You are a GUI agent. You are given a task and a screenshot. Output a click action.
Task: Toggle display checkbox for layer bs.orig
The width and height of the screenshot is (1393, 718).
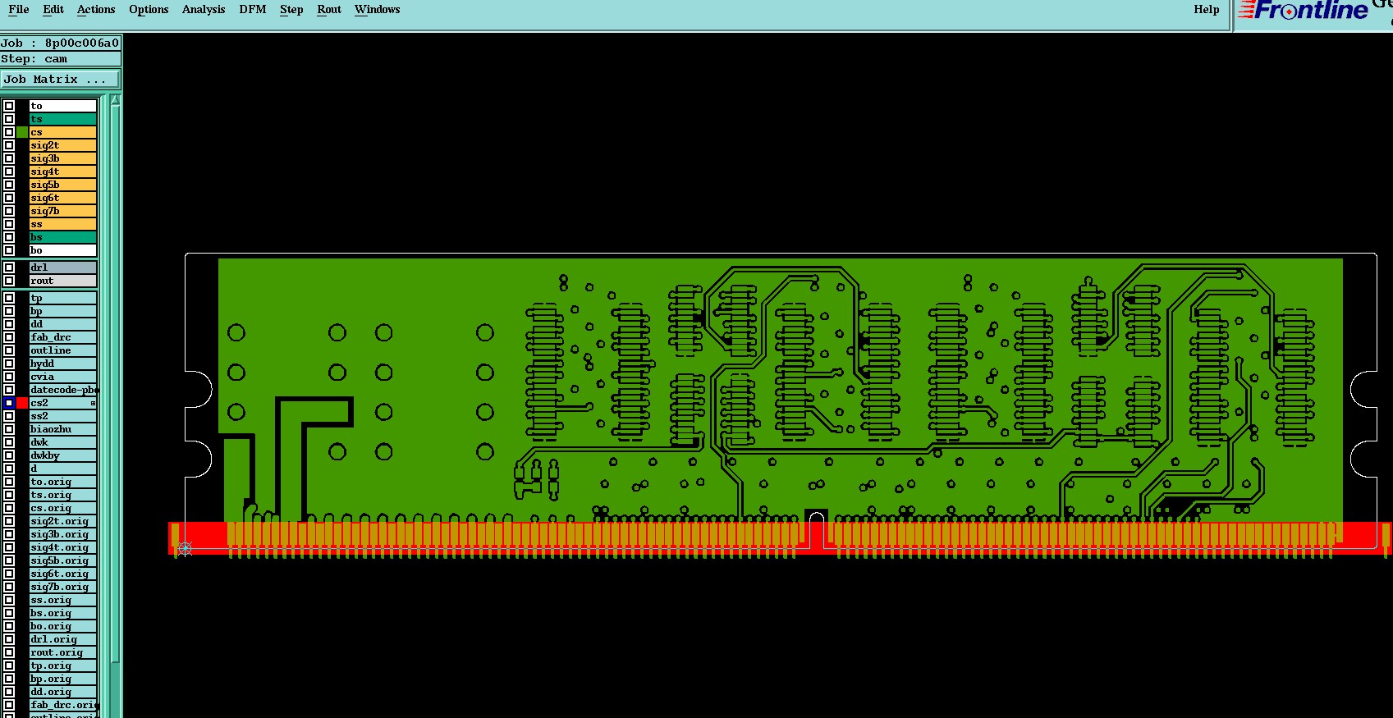coord(9,613)
